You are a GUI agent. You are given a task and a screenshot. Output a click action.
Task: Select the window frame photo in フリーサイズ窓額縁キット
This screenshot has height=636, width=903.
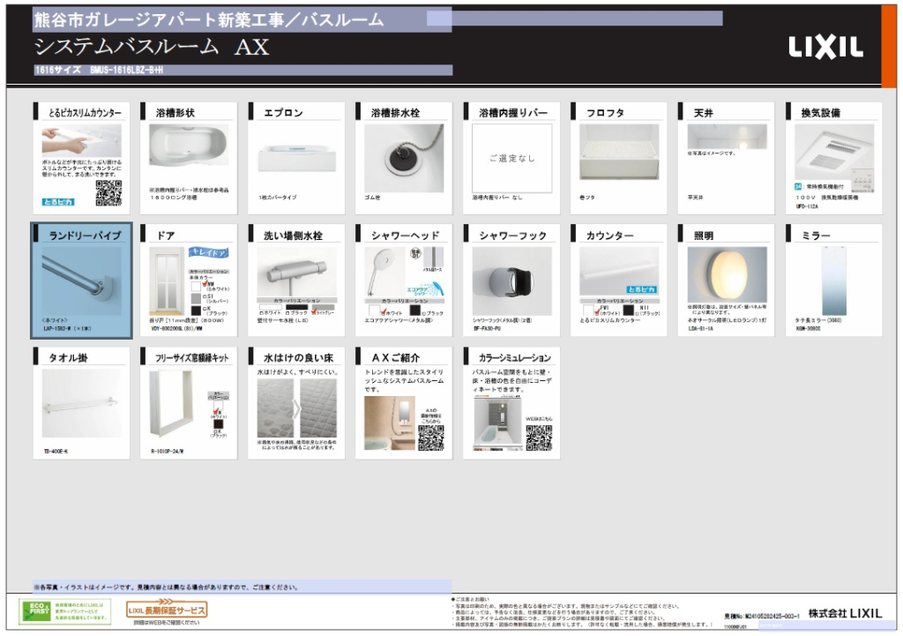[x=171, y=404]
